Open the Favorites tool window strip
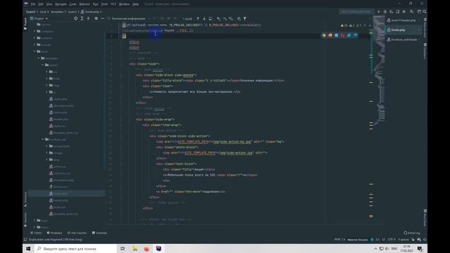This screenshot has width=450, height=253. coord(25,219)
